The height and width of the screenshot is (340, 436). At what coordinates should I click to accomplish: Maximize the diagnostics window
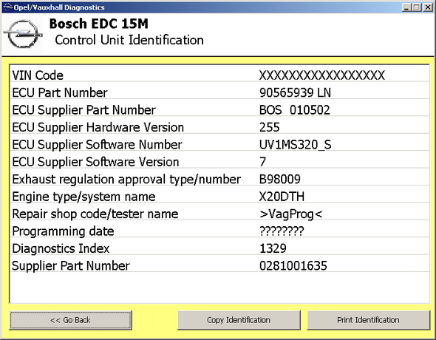(417, 7)
